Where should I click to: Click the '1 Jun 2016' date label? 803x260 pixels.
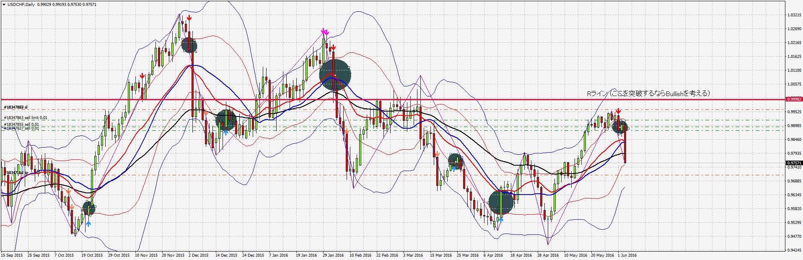[627, 255]
